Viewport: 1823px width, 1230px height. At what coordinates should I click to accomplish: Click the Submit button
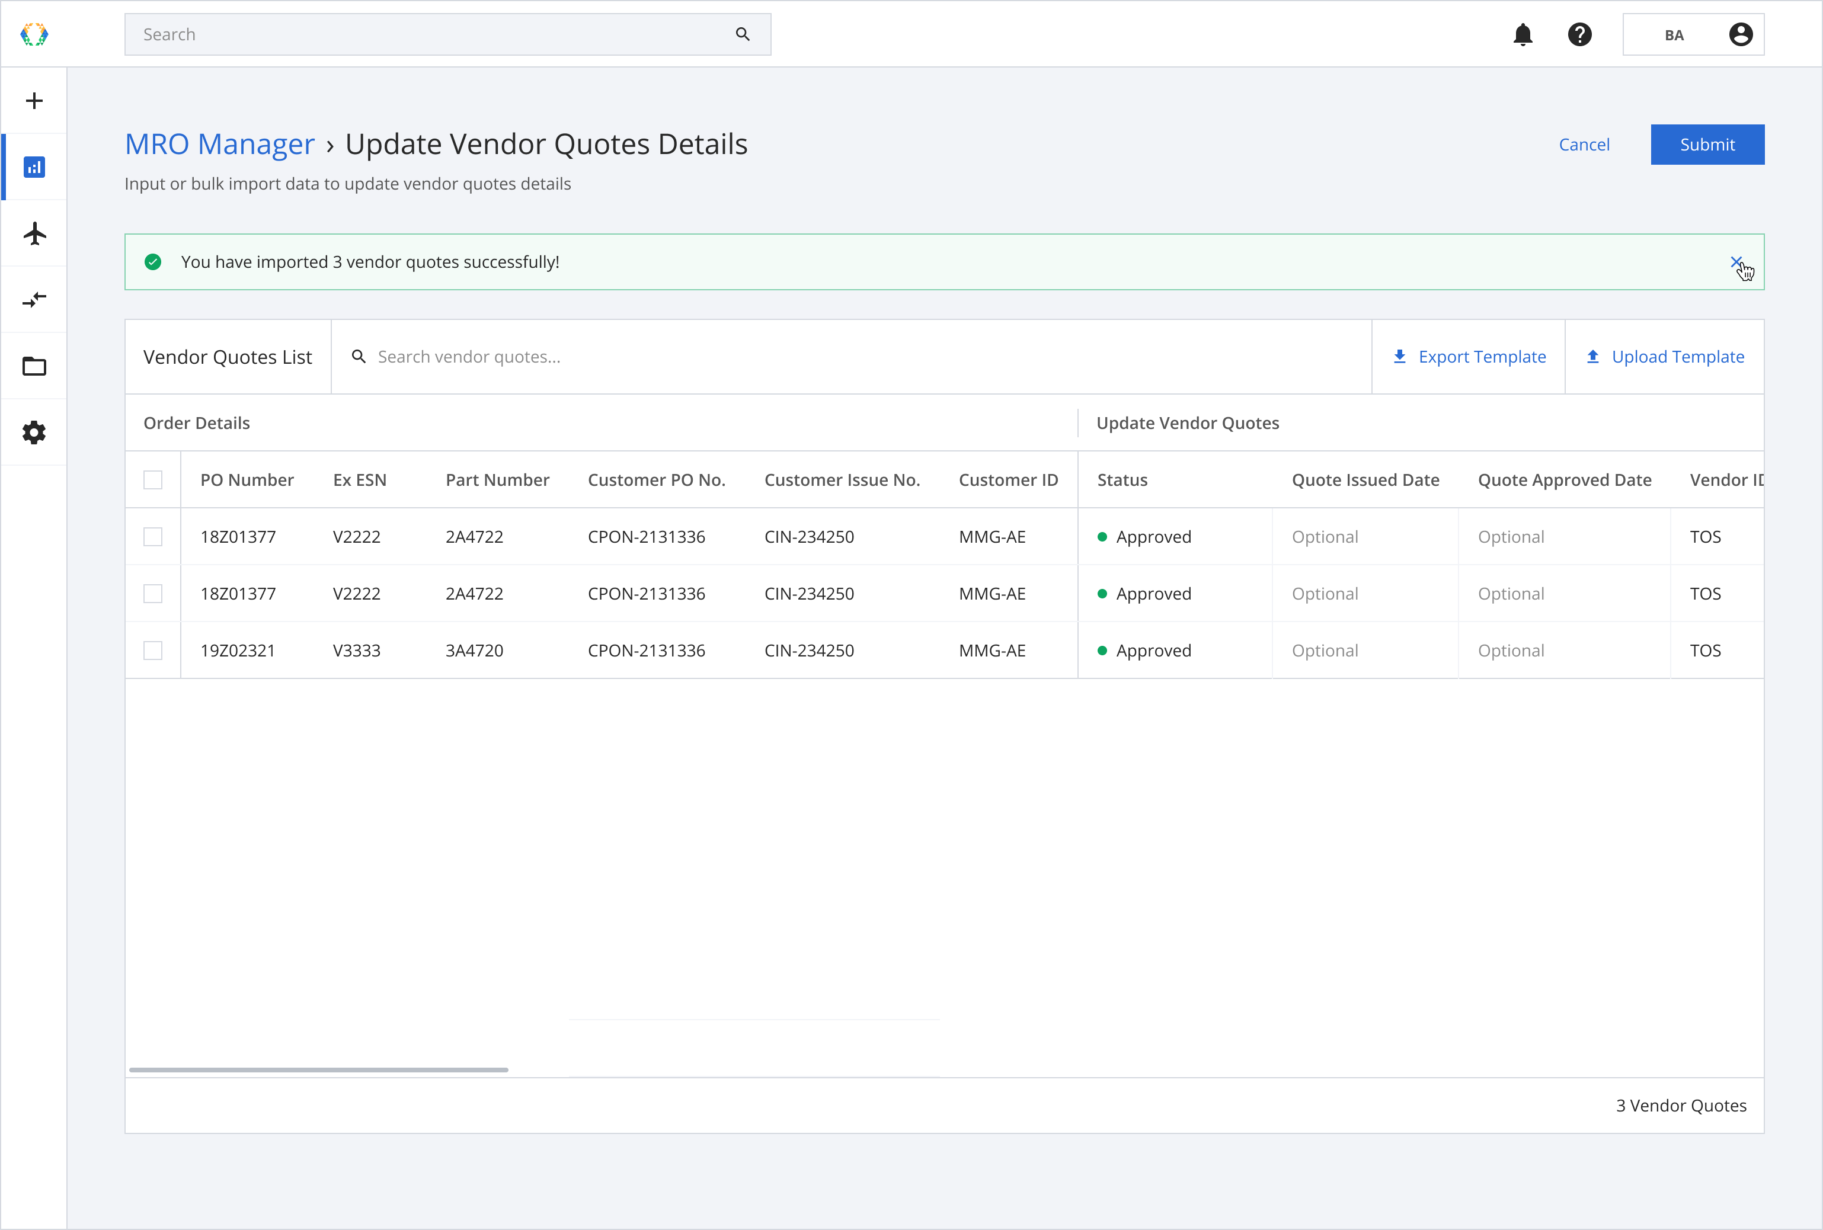(x=1707, y=145)
